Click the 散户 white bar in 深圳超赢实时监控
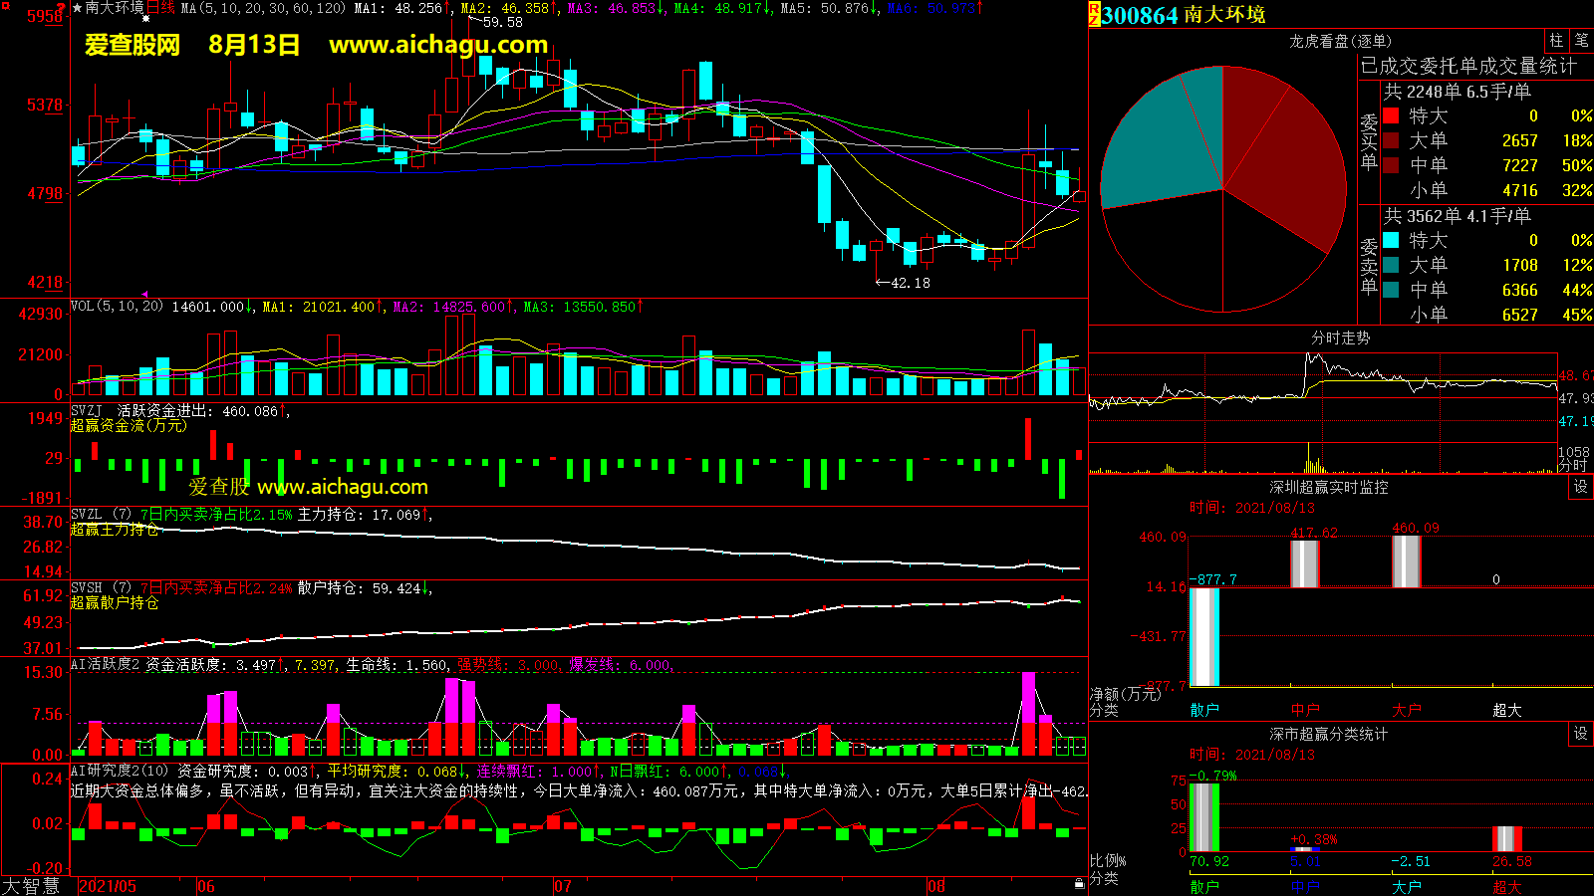This screenshot has width=1594, height=896. [x=1204, y=636]
